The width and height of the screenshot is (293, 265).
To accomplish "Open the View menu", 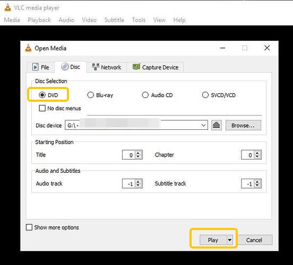I will 159,20.
